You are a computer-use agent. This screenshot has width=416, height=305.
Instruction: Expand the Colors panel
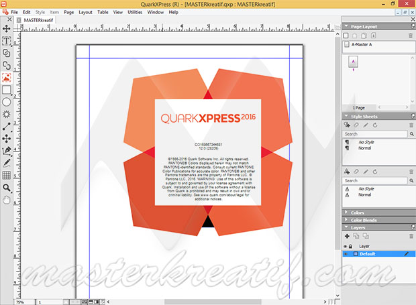pyautogui.click(x=346, y=212)
